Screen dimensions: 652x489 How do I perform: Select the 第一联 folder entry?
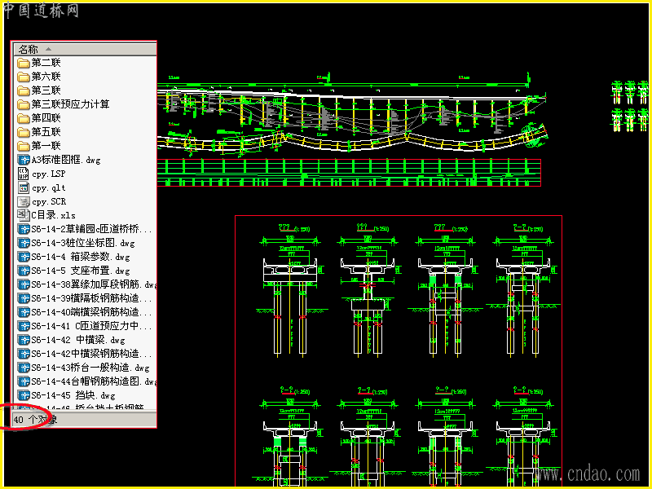[39, 146]
